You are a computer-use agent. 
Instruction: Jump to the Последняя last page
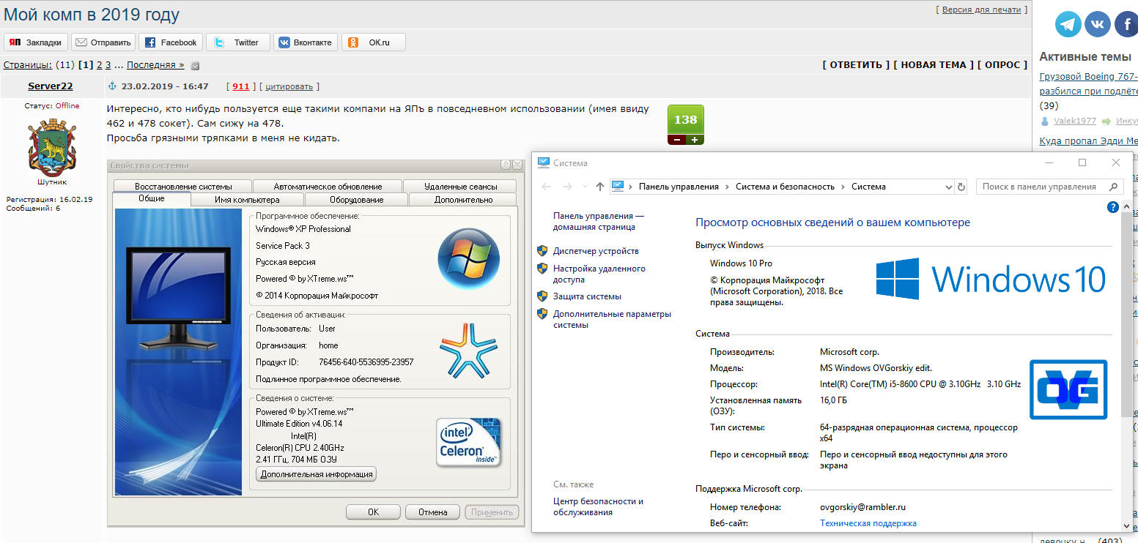point(156,65)
